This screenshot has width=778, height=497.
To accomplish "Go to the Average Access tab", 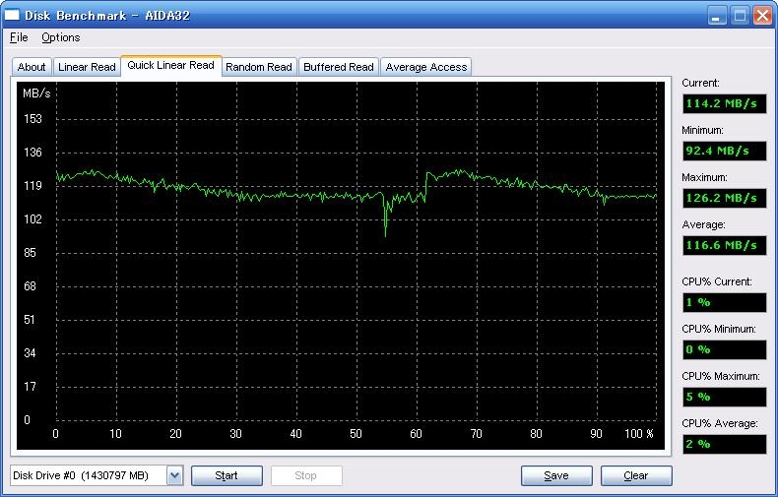I will click(426, 67).
